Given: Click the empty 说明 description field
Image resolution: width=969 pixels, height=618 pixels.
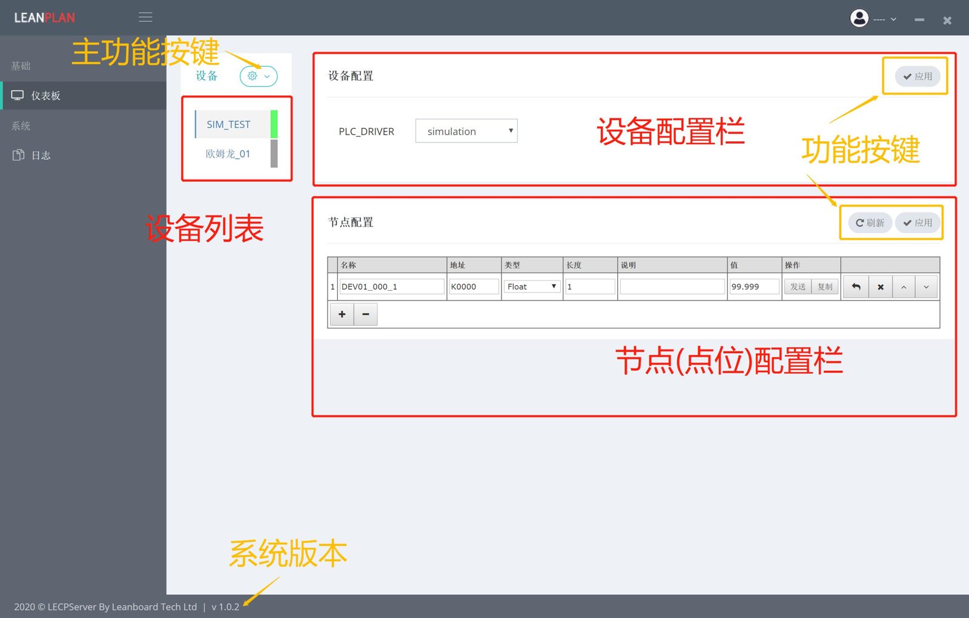Looking at the screenshot, I should click(x=672, y=287).
